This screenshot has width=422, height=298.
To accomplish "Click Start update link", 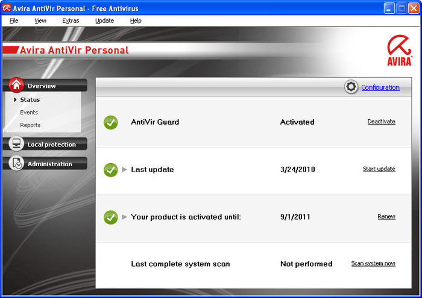I will pyautogui.click(x=379, y=169).
